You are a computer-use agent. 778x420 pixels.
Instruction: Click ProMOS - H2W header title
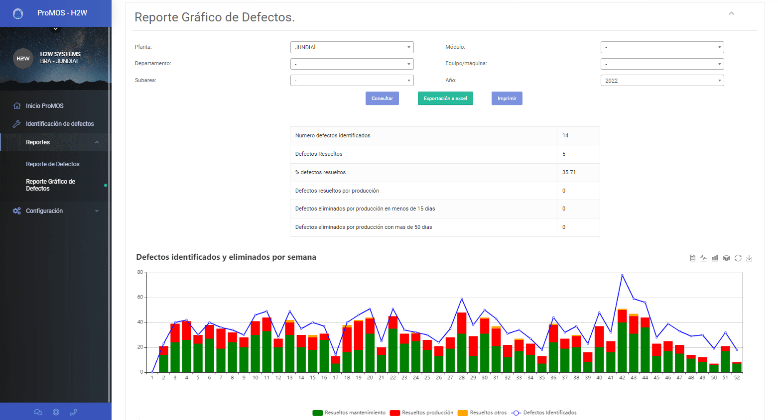(62, 13)
